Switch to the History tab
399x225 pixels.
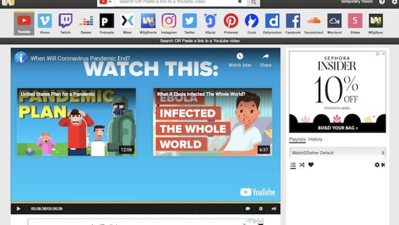315,139
